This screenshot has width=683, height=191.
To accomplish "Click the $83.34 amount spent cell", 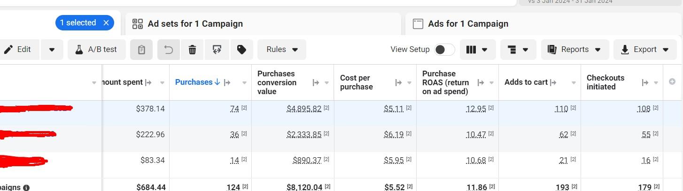I will point(153,161).
